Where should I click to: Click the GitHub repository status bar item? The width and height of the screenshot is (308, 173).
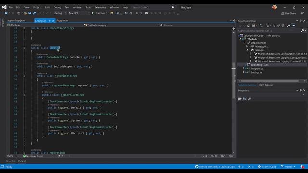click(x=215, y=167)
